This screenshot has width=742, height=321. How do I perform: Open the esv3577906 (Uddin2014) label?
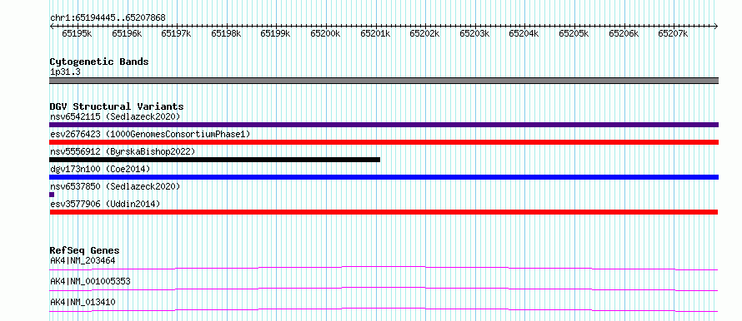pyautogui.click(x=105, y=204)
